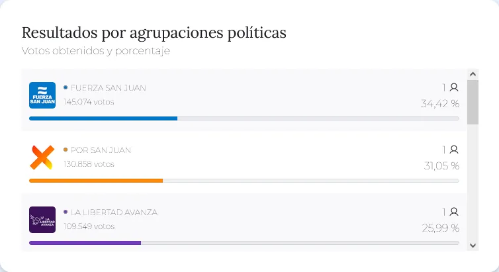Image resolution: width=499 pixels, height=272 pixels.
Task: Click purple dot beside La Libertad Avanza
Action: (66, 212)
